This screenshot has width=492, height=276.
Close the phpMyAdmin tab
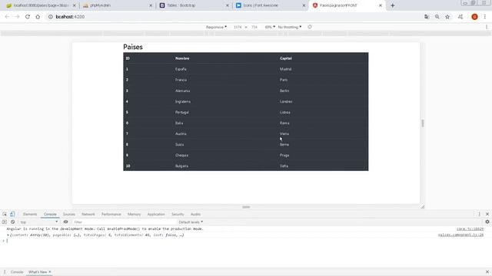151,5
